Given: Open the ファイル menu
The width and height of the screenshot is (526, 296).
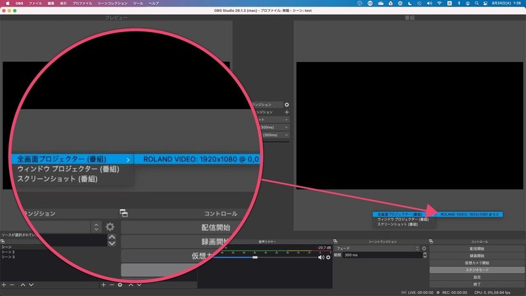Looking at the screenshot, I should (x=36, y=3).
